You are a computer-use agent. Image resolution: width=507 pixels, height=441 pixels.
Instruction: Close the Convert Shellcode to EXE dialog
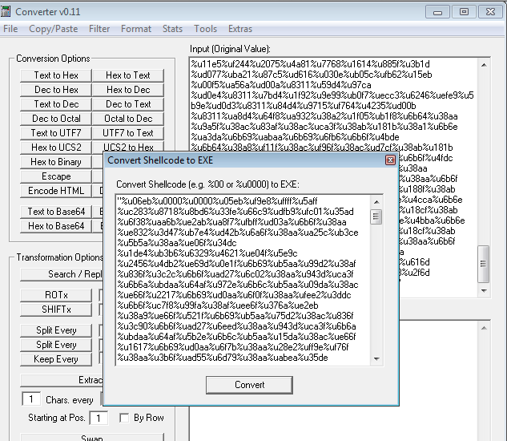(390, 160)
